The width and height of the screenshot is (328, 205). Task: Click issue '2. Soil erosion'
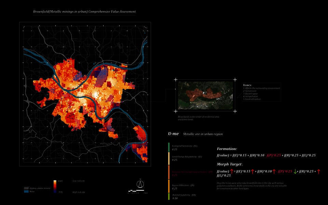249,91
